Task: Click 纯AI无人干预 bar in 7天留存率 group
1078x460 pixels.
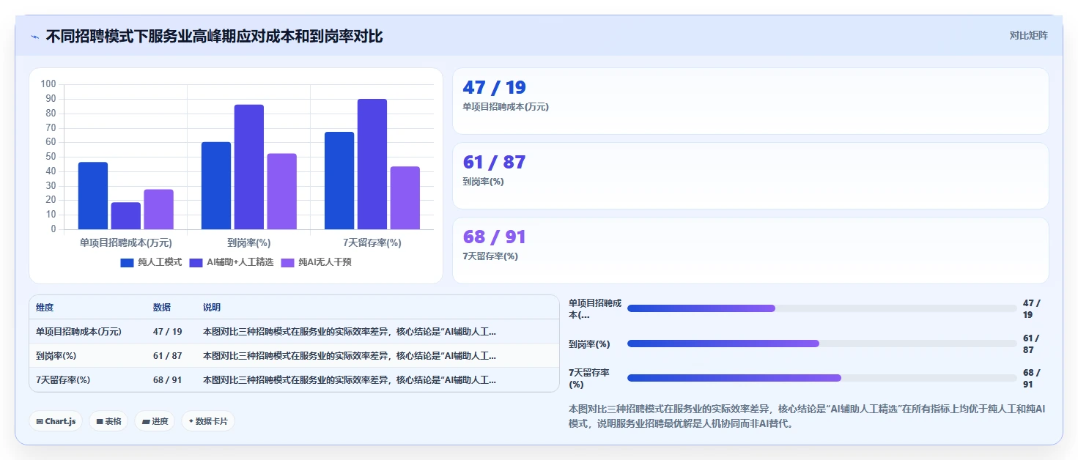Action: point(405,198)
